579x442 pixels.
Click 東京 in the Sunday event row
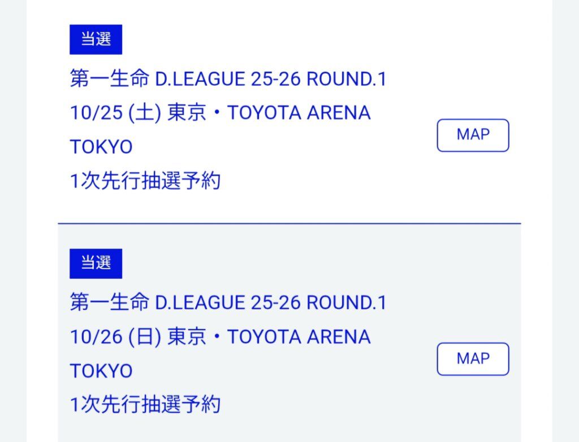187,336
